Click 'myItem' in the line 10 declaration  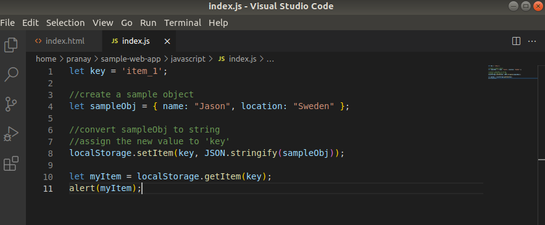pyautogui.click(x=106, y=177)
